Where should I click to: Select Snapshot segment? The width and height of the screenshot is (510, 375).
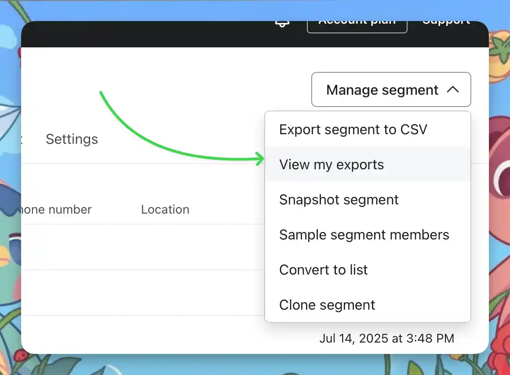339,200
